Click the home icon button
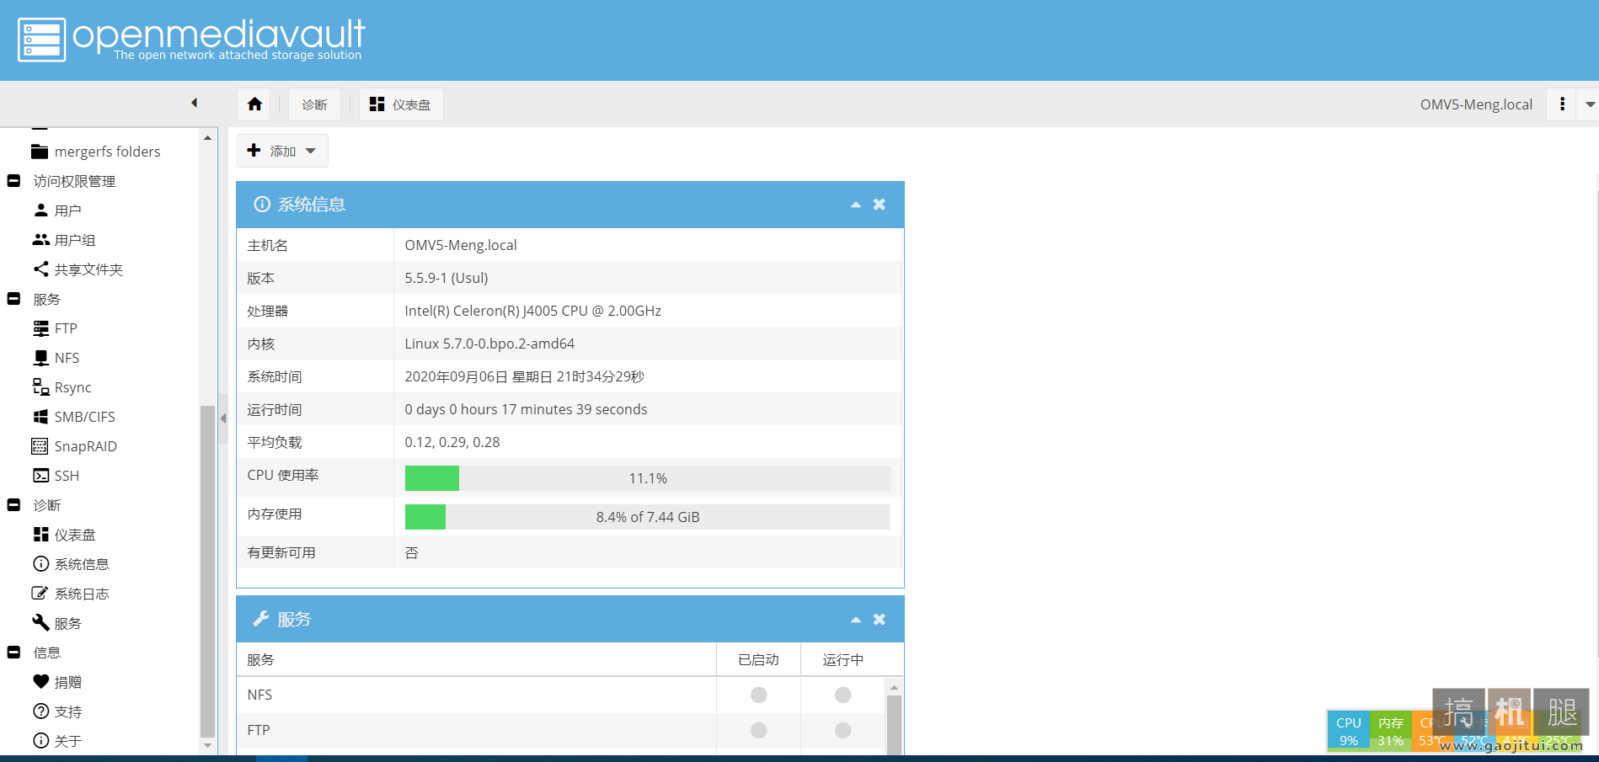1599x762 pixels. [x=254, y=104]
